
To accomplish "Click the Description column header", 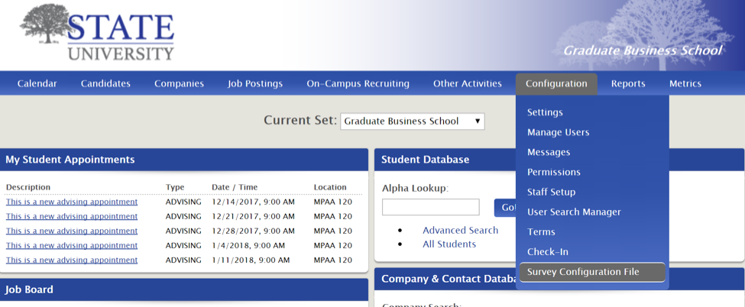I will (x=28, y=187).
